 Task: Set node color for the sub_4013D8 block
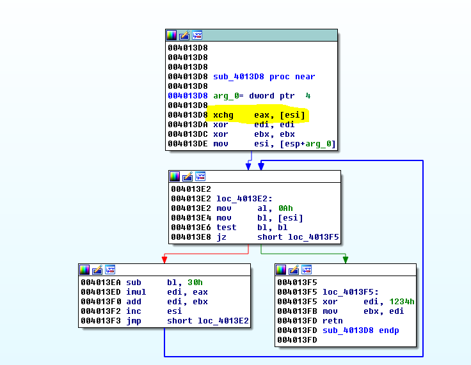pos(172,35)
